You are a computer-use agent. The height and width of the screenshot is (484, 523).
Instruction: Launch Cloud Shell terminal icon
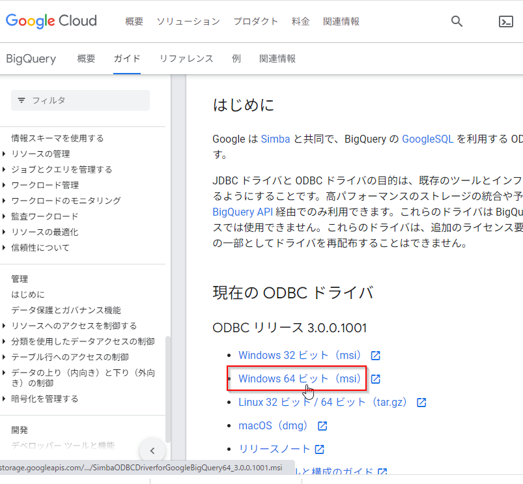coord(505,21)
